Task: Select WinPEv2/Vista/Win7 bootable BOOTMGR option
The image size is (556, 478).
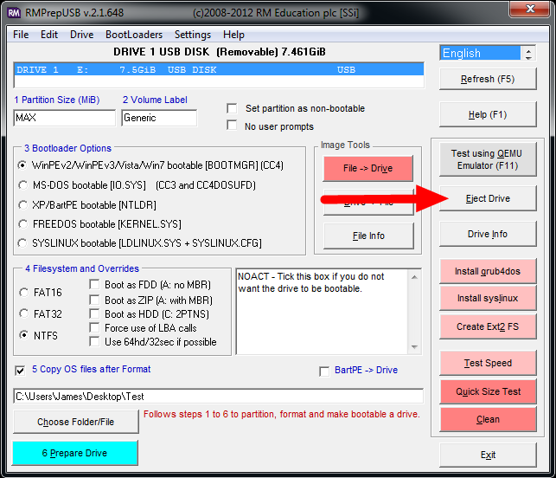Action: point(22,165)
